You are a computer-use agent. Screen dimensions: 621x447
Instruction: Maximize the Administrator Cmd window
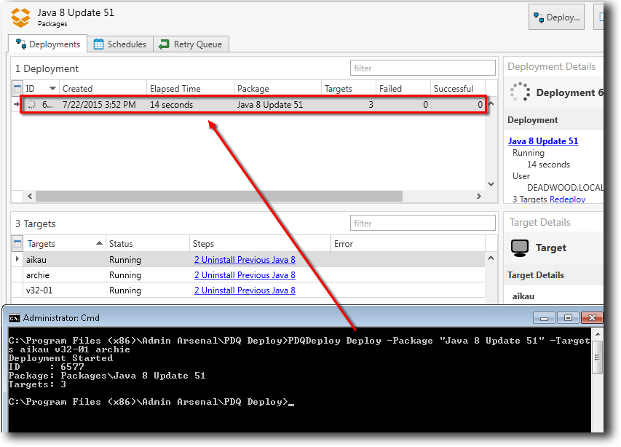pyautogui.click(x=569, y=318)
